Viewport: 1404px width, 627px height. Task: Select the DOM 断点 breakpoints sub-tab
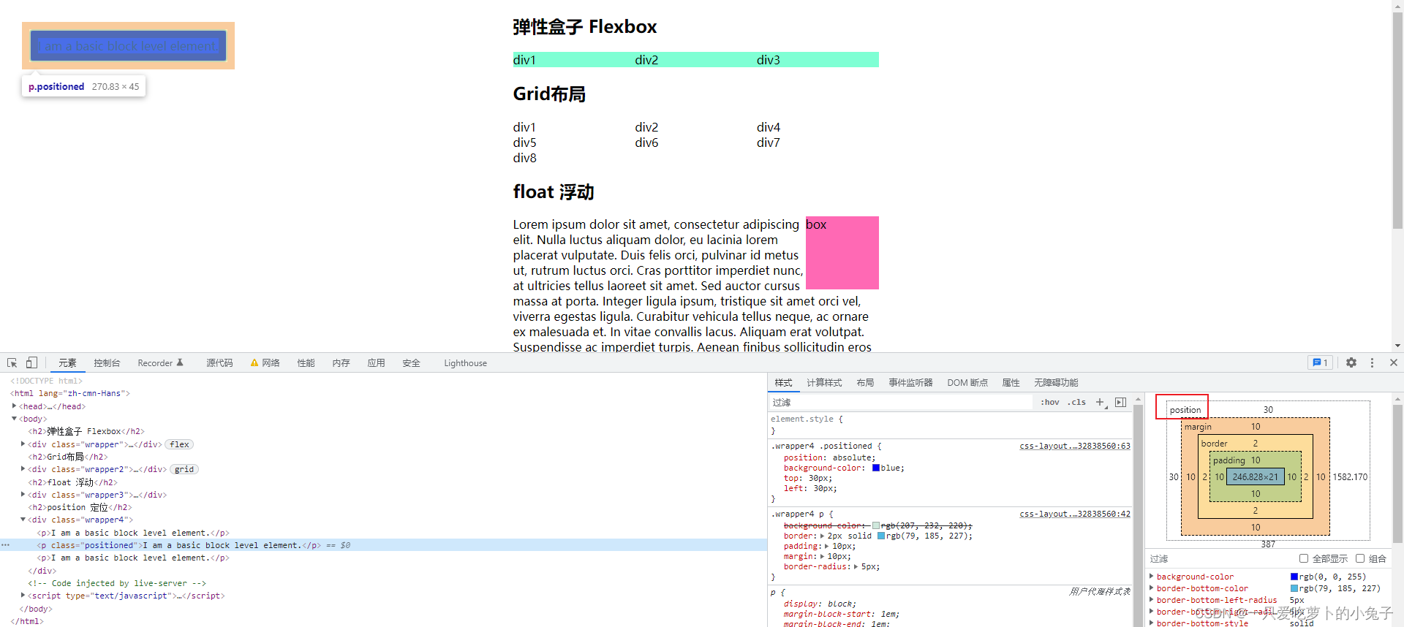967,382
